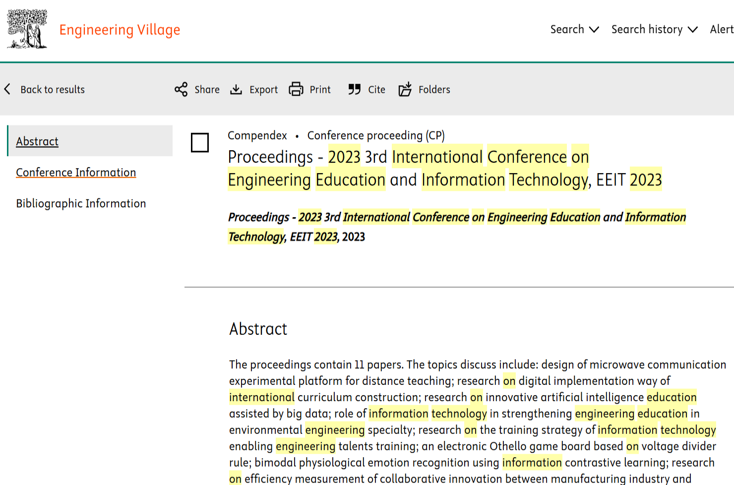Jump to Conference Information section

(x=76, y=172)
